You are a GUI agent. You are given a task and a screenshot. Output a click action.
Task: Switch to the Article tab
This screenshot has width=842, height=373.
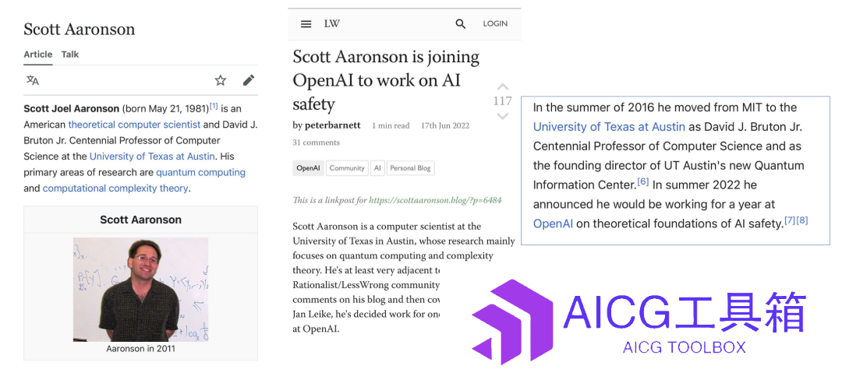click(38, 55)
